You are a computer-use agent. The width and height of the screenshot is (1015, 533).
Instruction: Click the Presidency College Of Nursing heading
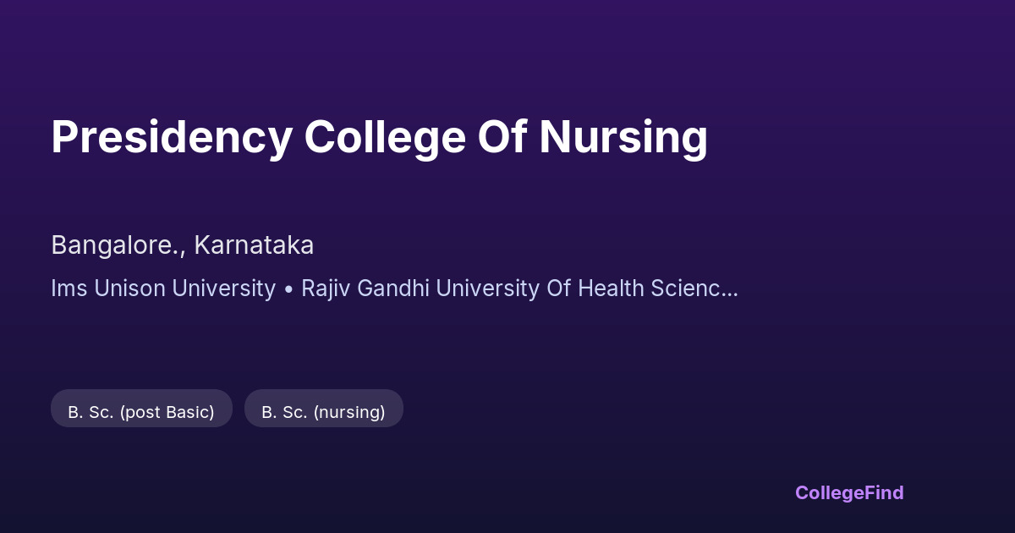(379, 137)
